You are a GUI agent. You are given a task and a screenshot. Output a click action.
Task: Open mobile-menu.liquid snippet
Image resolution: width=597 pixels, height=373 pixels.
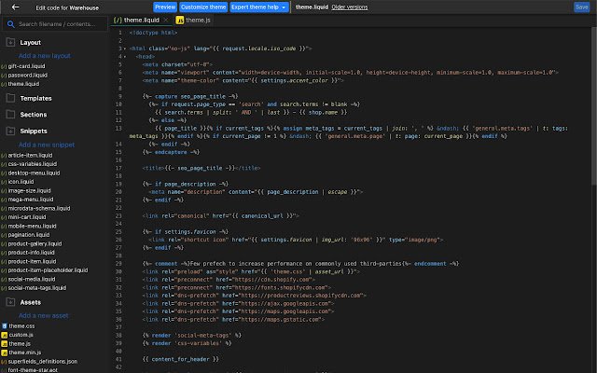pyautogui.click(x=32, y=226)
